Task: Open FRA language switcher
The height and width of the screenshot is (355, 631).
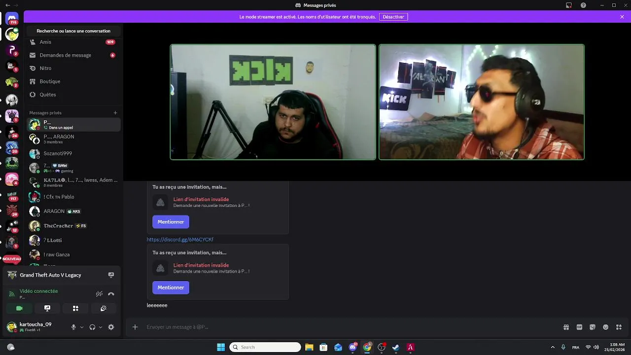Action: [x=576, y=347]
